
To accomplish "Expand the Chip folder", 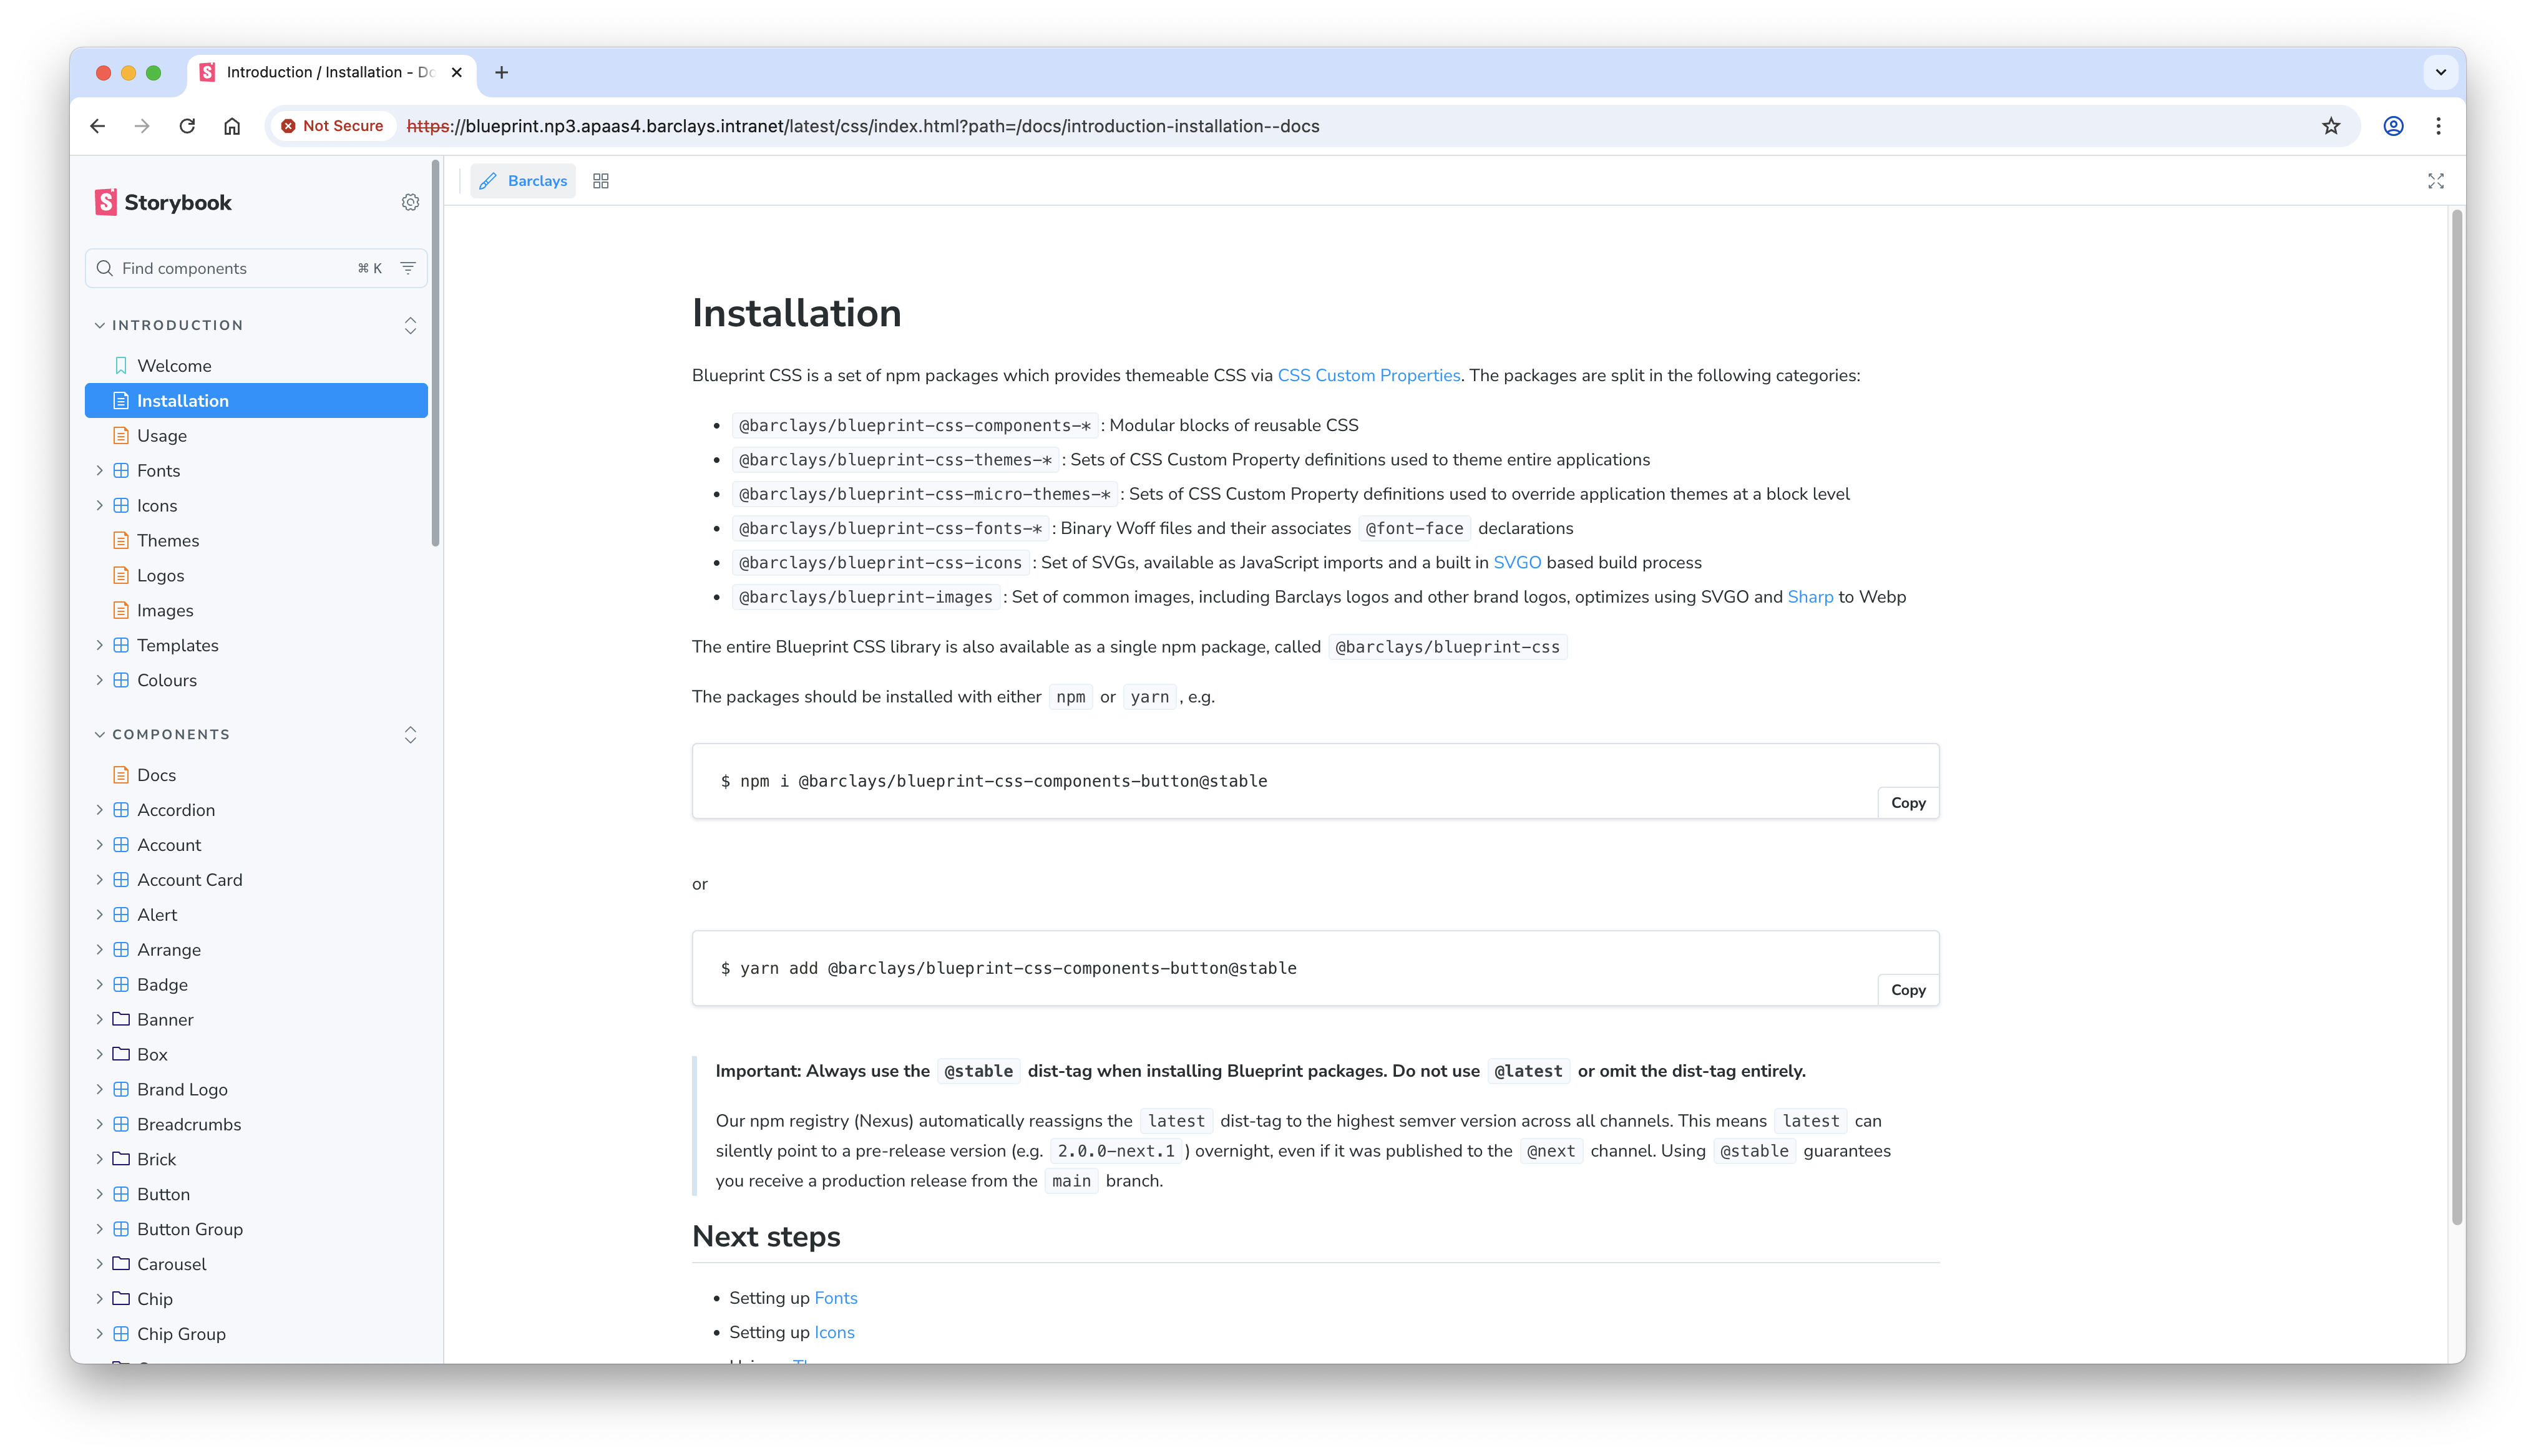I will coord(256,1299).
